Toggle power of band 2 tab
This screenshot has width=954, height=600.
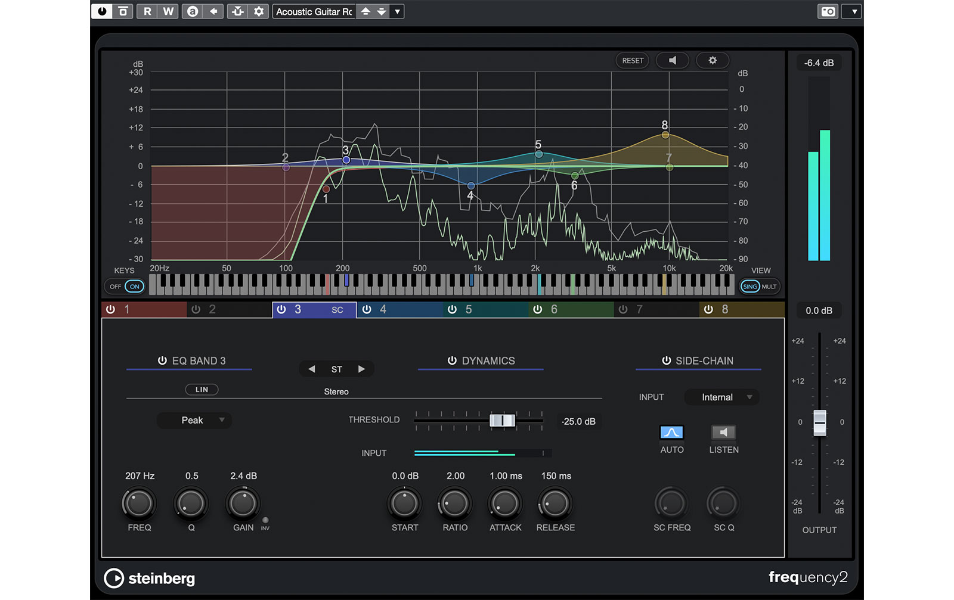[x=196, y=309]
